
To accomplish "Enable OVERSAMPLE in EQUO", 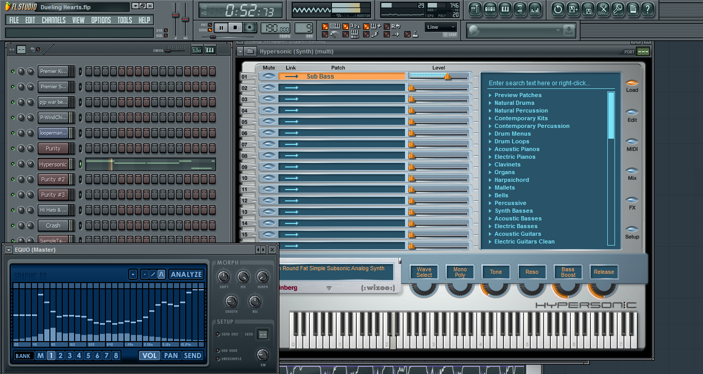I will pyautogui.click(x=218, y=359).
